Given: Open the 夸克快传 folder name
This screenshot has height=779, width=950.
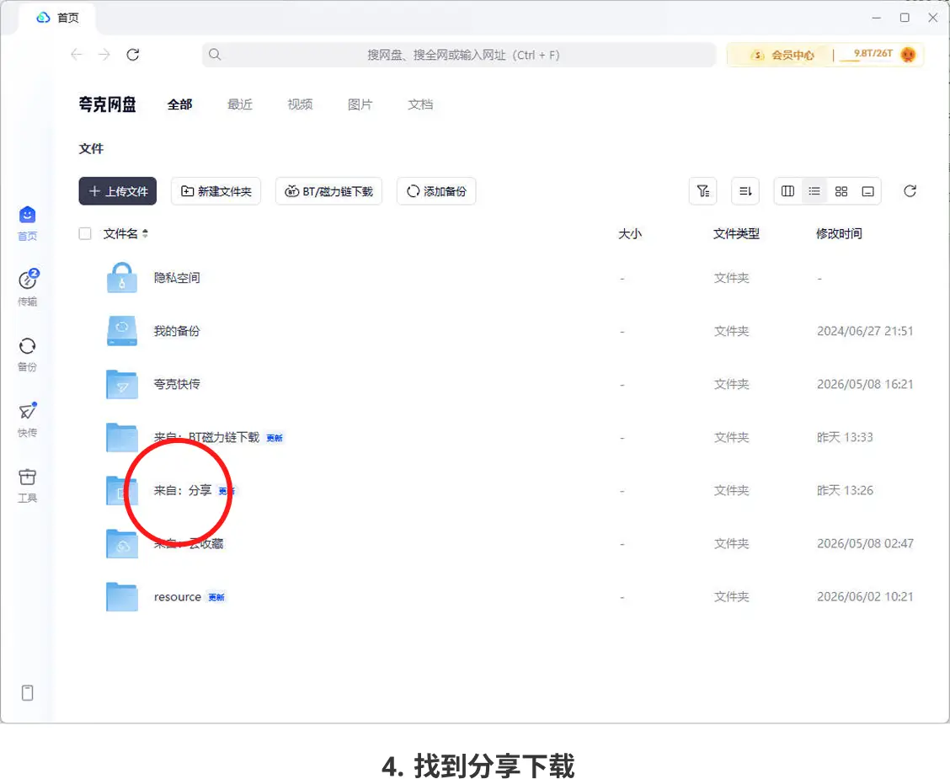Looking at the screenshot, I should (x=177, y=384).
